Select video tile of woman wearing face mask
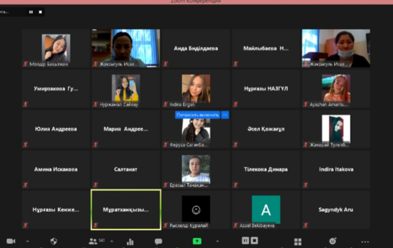This screenshot has height=248, width=393. [x=336, y=48]
